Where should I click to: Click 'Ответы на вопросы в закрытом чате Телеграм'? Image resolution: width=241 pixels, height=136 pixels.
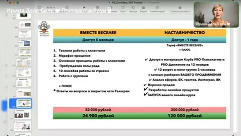[93, 91]
